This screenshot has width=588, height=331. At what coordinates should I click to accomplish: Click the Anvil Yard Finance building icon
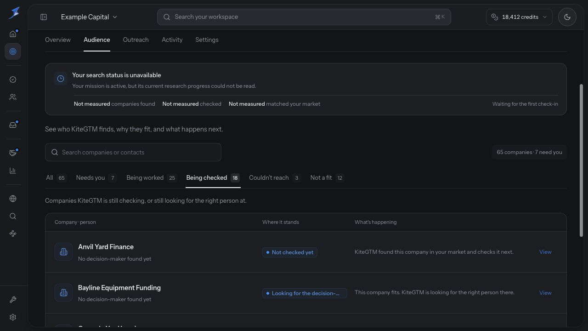click(63, 252)
